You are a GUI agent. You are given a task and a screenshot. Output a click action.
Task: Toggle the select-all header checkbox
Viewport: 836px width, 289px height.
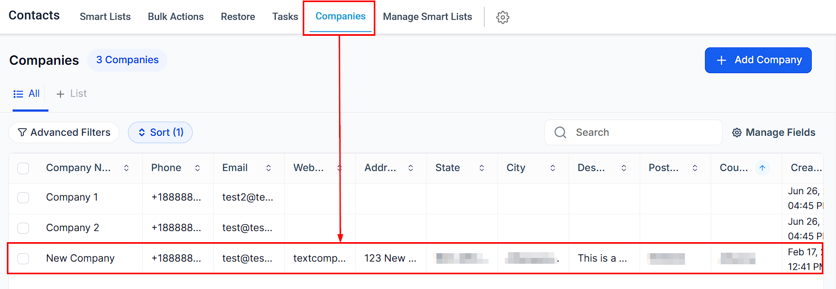click(23, 168)
